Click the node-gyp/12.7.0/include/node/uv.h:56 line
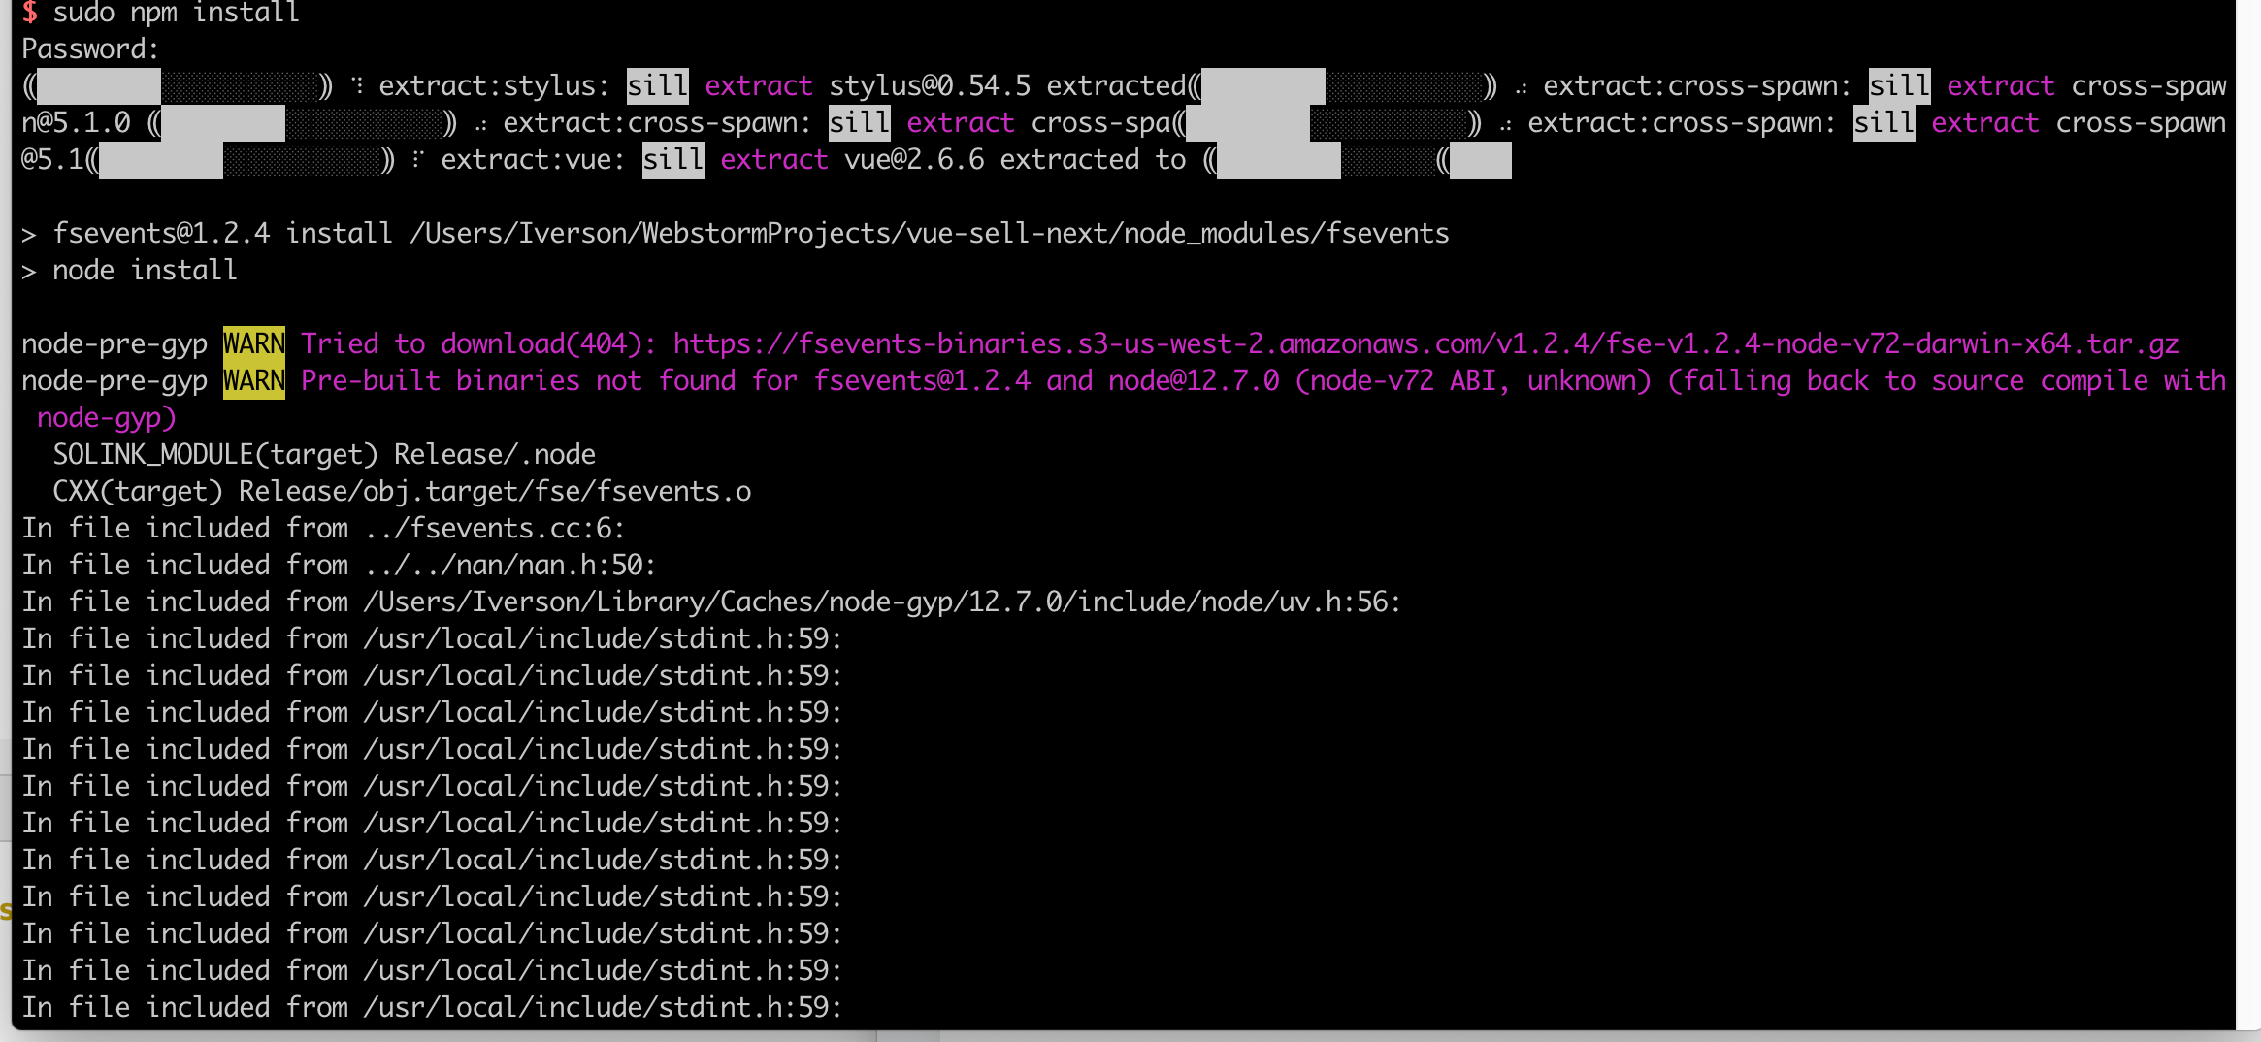The width and height of the screenshot is (2261, 1042). (712, 602)
